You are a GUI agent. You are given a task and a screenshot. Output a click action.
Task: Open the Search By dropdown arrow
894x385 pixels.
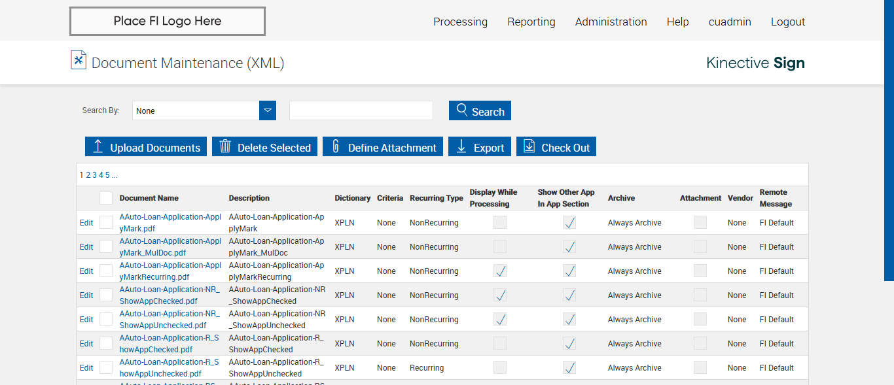tap(268, 110)
